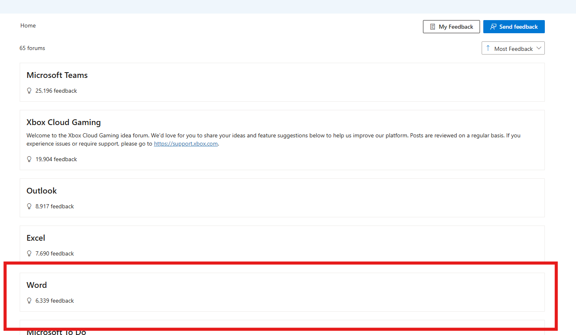
Task: Click the 19,904 feedback text
Action: coord(56,159)
